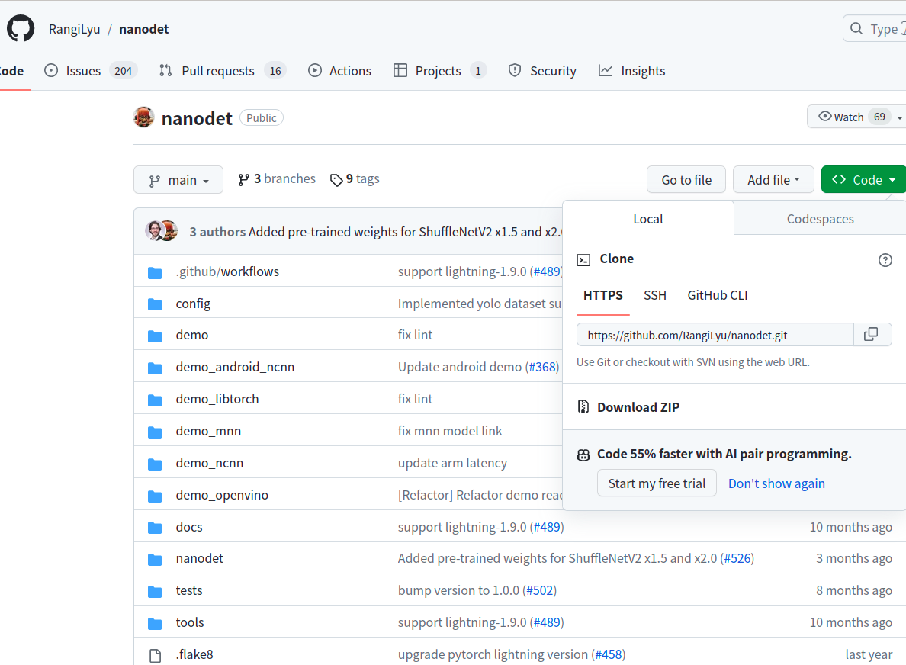Click the Actions play icon
906x665 pixels.
pyautogui.click(x=315, y=70)
